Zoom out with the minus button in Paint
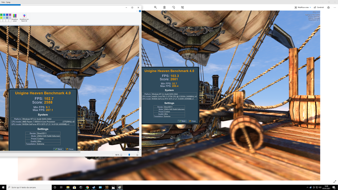The image size is (338, 190). [x=122, y=155]
